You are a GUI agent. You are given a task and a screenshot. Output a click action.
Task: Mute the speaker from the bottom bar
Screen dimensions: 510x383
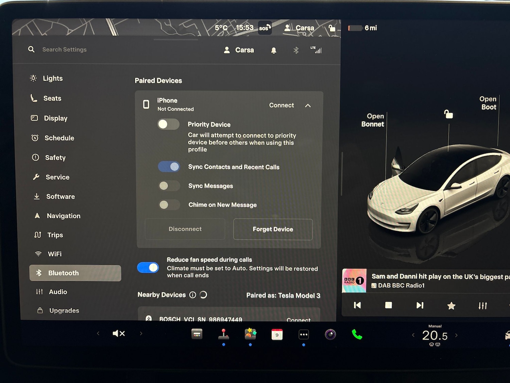tap(119, 333)
